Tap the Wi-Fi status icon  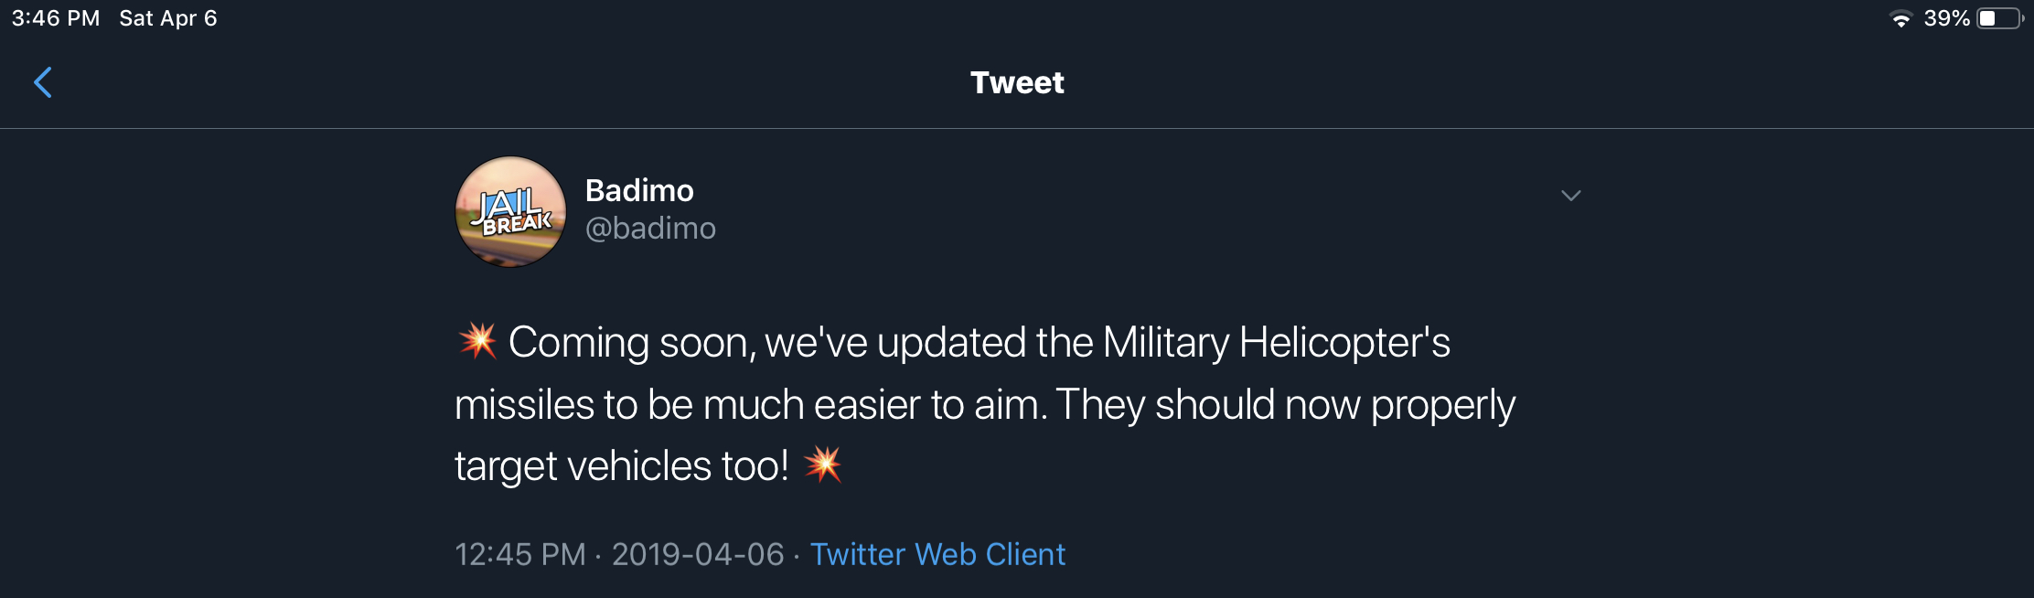click(x=1900, y=18)
